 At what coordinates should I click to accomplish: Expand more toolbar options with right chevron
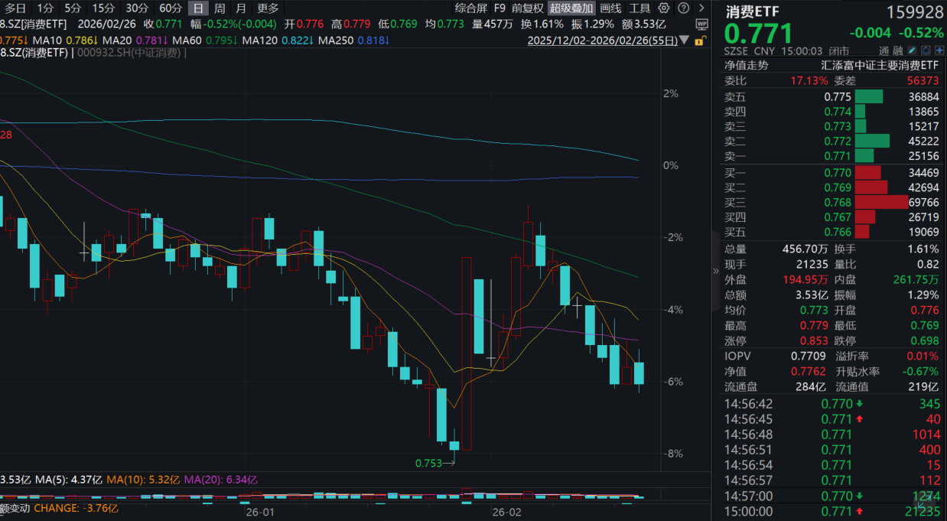coord(701,8)
